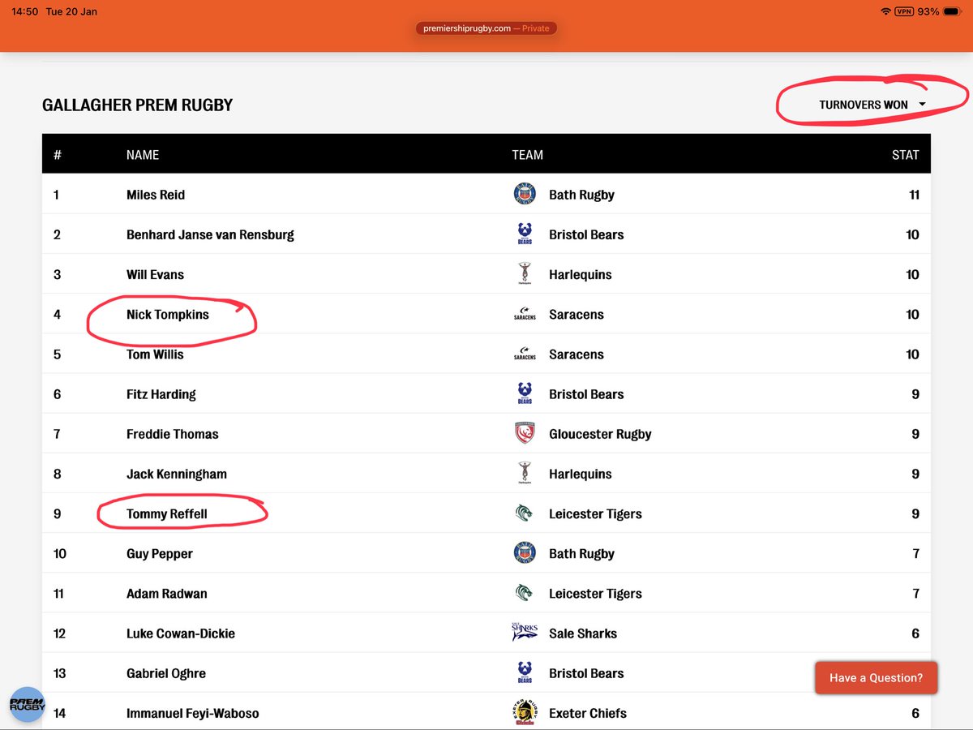973x730 pixels.
Task: Click the Gallagher Prem Rugby heading
Action: click(x=137, y=105)
